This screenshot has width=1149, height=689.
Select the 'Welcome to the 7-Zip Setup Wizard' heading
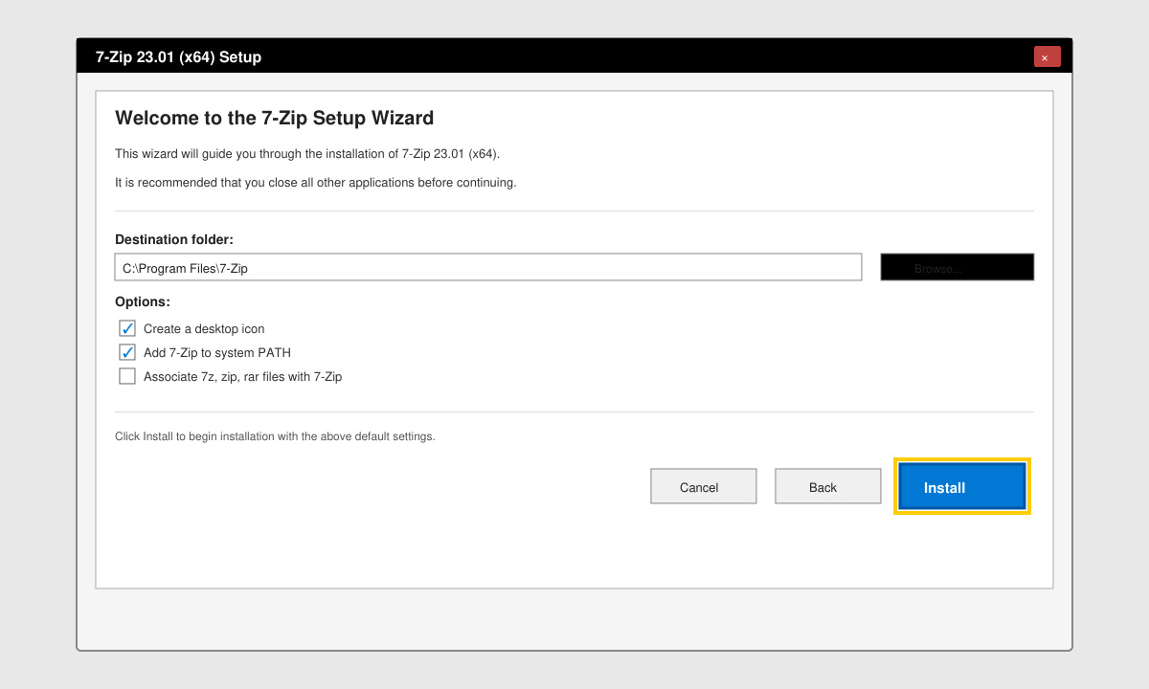click(x=275, y=118)
